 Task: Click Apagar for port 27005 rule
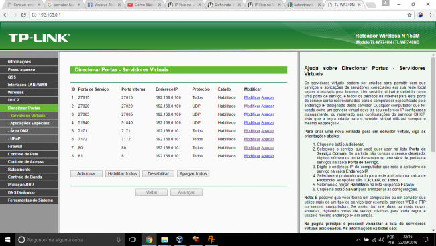pyautogui.click(x=268, y=114)
